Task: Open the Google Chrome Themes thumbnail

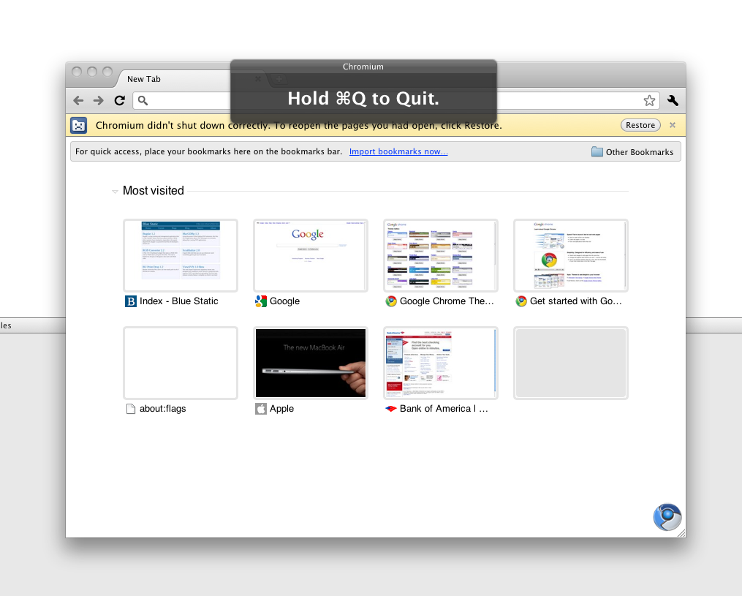Action: (x=441, y=255)
